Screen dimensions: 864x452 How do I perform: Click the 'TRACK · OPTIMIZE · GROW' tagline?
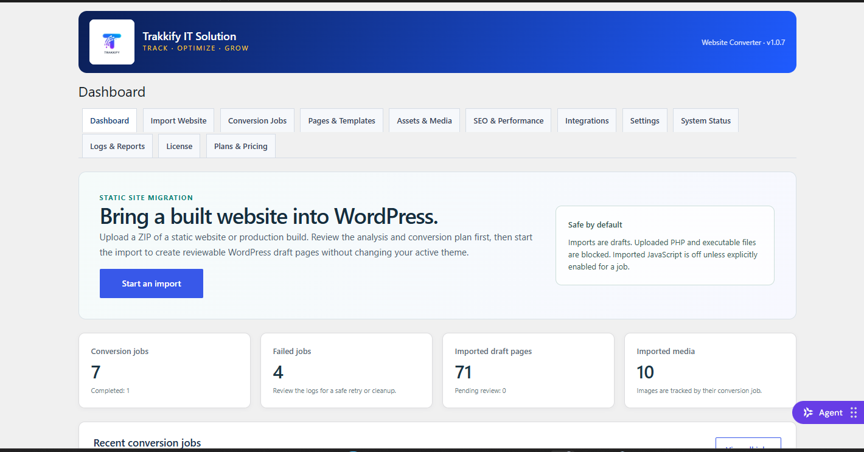click(196, 48)
